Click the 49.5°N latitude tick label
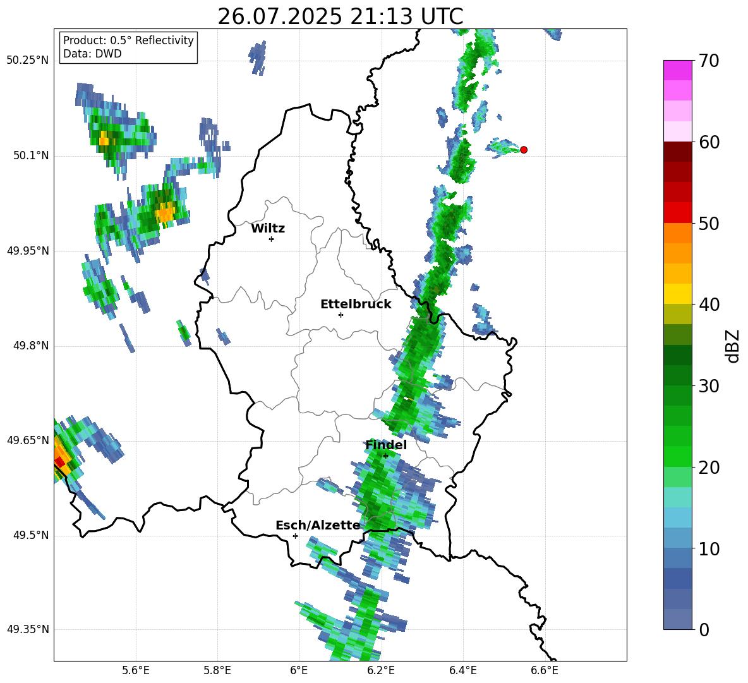Viewport: 748px width, 683px height. [31, 535]
